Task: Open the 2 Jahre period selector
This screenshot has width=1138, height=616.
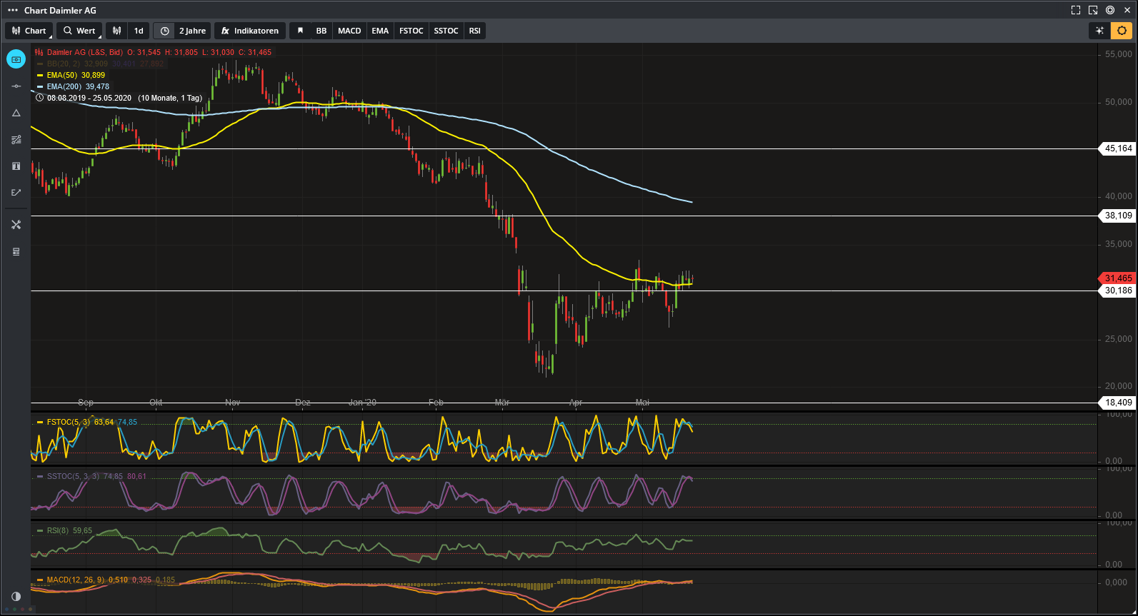Action: coord(192,31)
